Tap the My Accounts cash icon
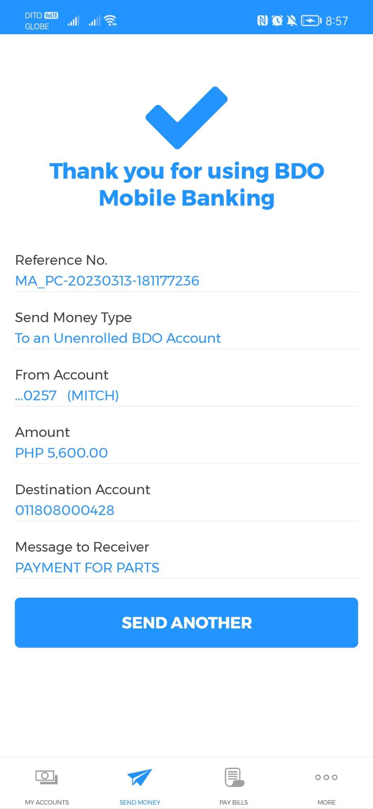The image size is (373, 809). click(47, 777)
